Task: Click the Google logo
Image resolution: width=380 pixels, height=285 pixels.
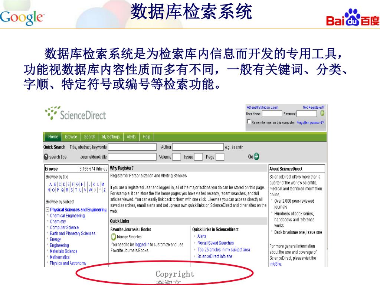Action: pyautogui.click(x=22, y=17)
